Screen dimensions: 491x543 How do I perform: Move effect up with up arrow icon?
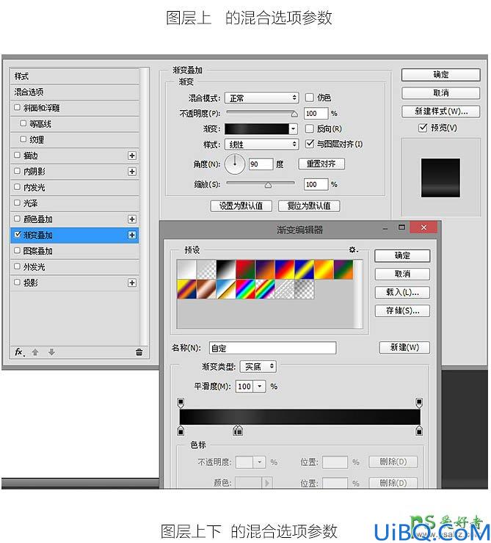34,352
